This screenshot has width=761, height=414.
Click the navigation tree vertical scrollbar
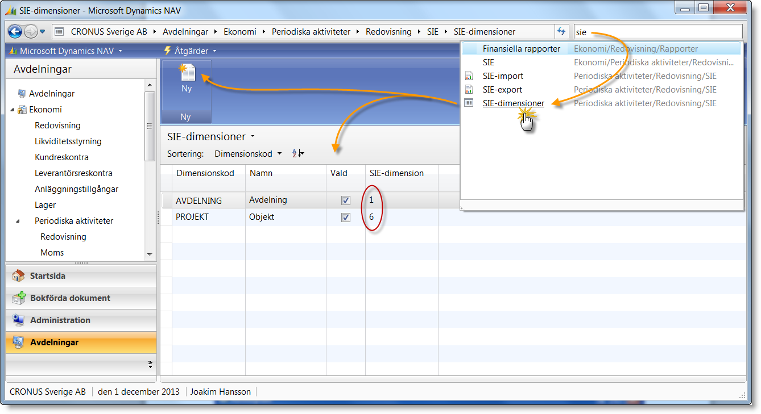(150, 126)
